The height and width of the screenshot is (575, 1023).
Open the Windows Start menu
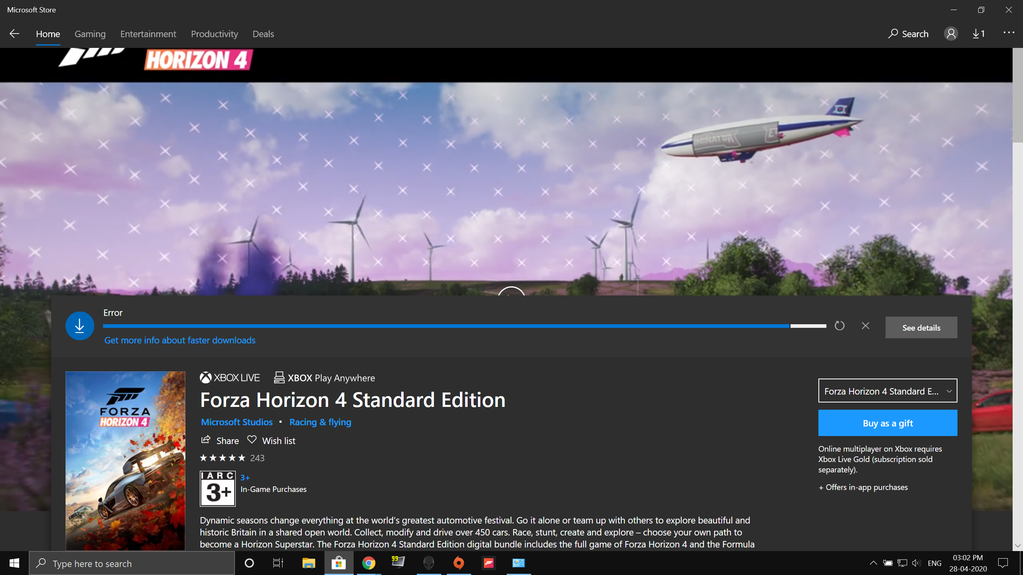click(14, 563)
